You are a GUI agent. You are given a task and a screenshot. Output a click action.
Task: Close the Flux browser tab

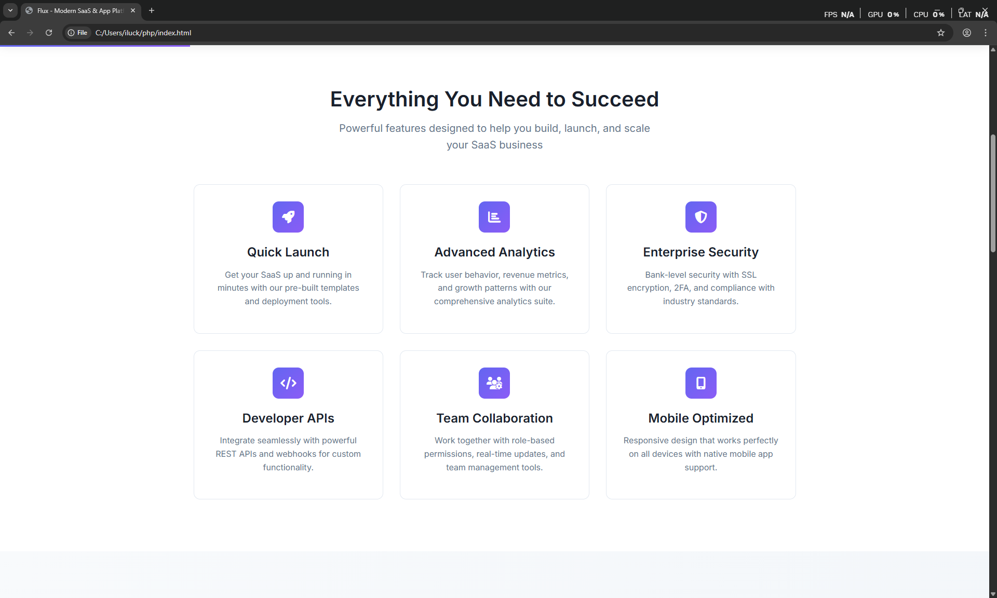(133, 10)
